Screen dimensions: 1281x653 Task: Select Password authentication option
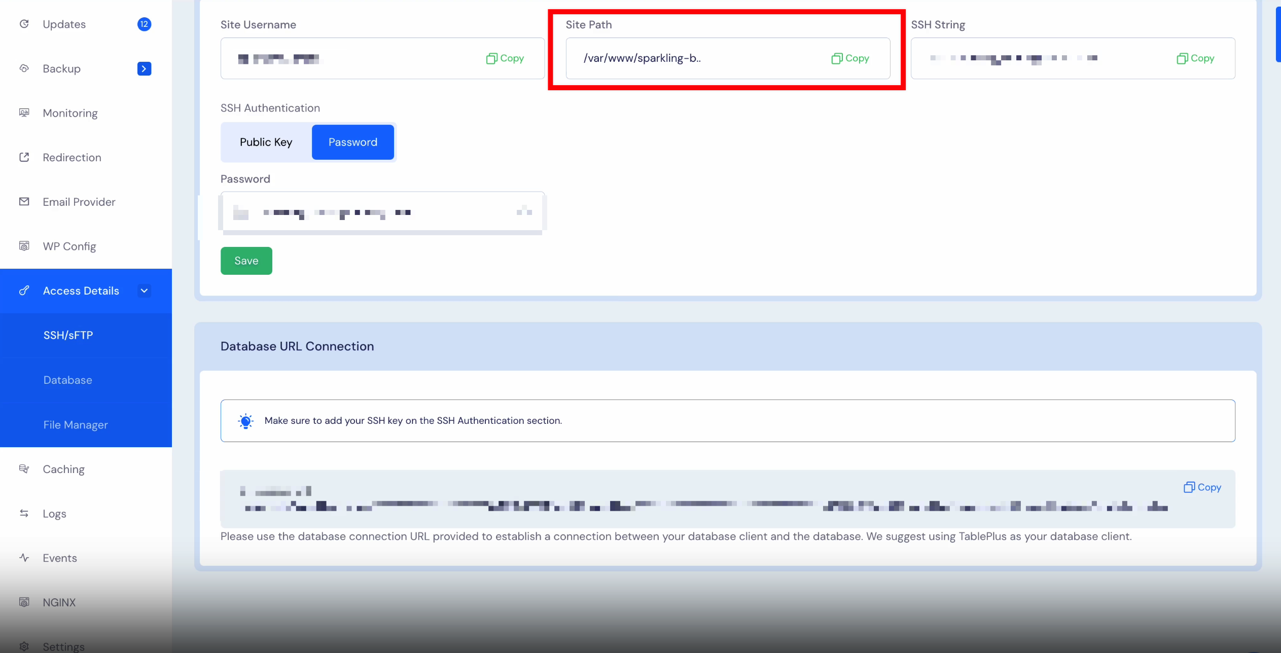pos(352,142)
